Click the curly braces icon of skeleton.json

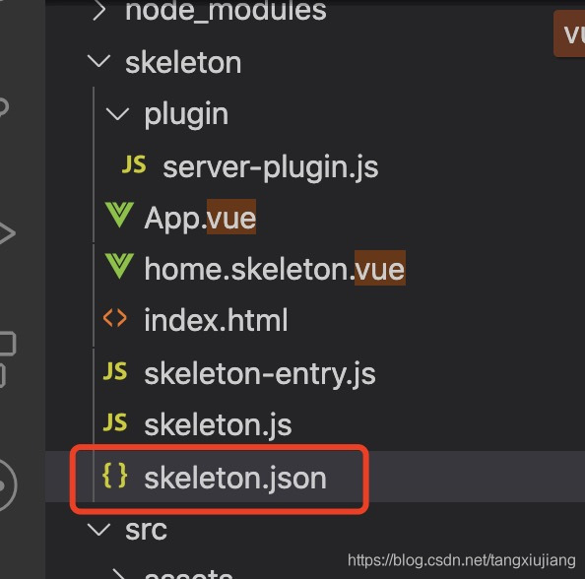pos(115,476)
